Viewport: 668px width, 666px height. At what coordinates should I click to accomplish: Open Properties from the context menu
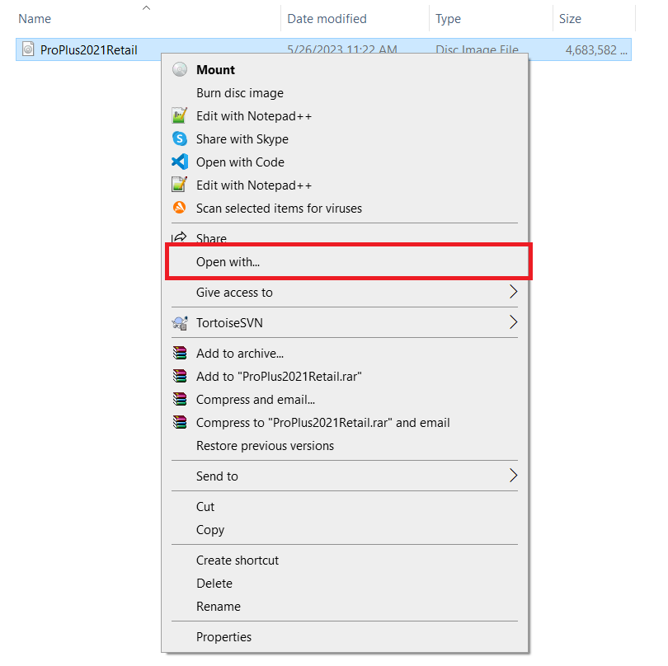(345, 636)
